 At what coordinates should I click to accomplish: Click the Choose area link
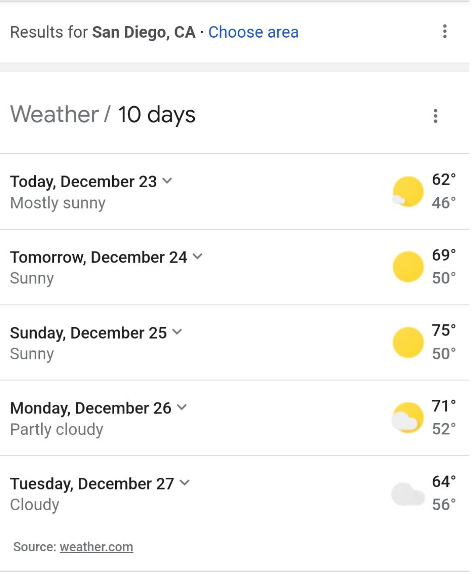[x=253, y=32]
